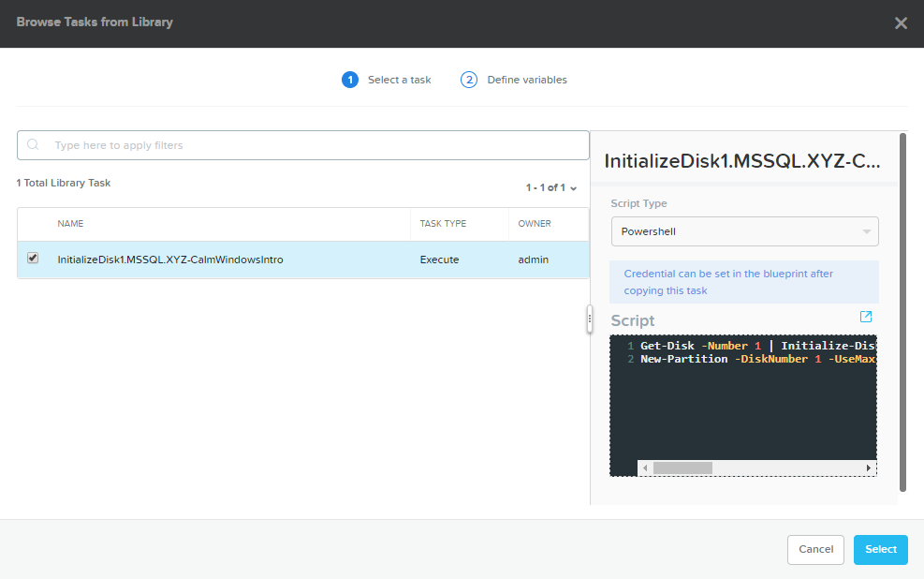Open the Script Type Powershell dropdown
Image resolution: width=924 pixels, height=579 pixels.
click(745, 231)
